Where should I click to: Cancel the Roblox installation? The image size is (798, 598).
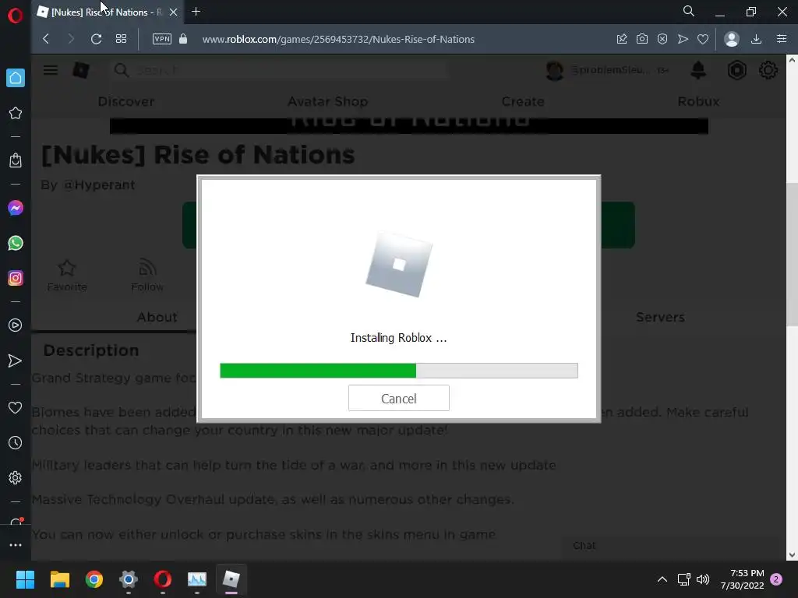point(398,398)
